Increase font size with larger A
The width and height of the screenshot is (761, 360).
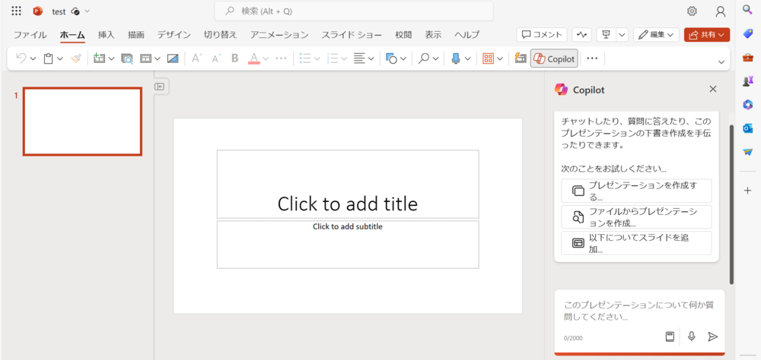pos(196,58)
